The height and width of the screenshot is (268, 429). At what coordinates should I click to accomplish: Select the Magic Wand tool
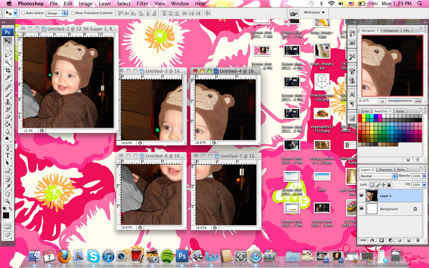[x=8, y=63]
